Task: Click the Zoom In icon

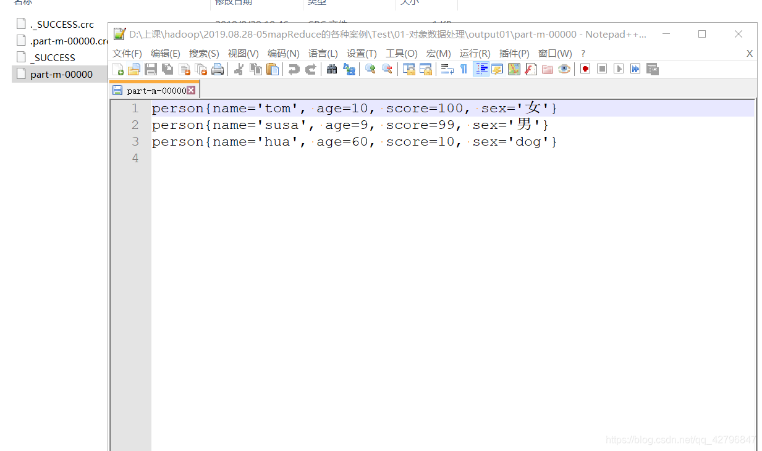Action: click(370, 69)
